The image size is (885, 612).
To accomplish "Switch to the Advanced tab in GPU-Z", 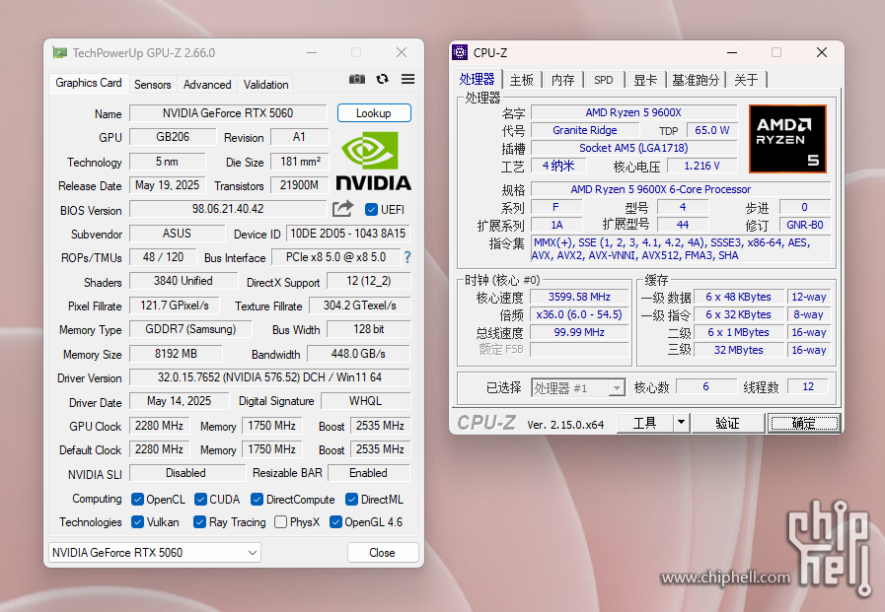I will [x=207, y=85].
